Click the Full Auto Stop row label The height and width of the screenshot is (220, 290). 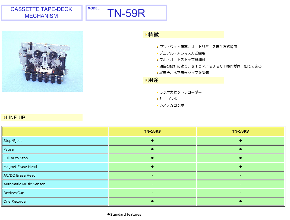point(15,158)
